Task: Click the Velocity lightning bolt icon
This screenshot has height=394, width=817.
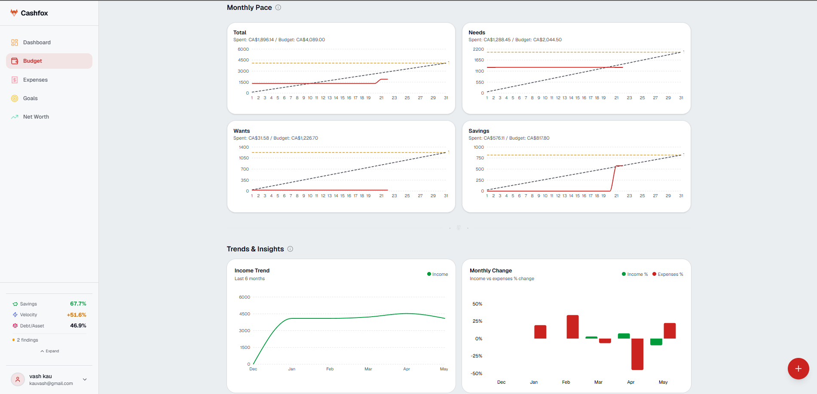Action: 15,315
